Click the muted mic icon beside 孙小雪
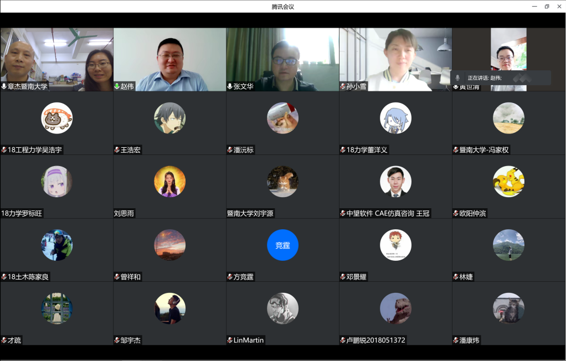566x361 pixels. [343, 86]
